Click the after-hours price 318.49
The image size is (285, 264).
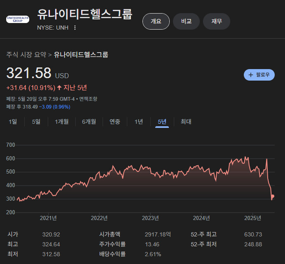[x=30, y=107]
